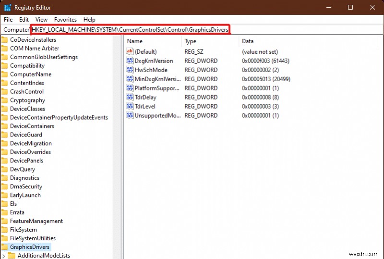Select the DevicePanels key

(27, 160)
